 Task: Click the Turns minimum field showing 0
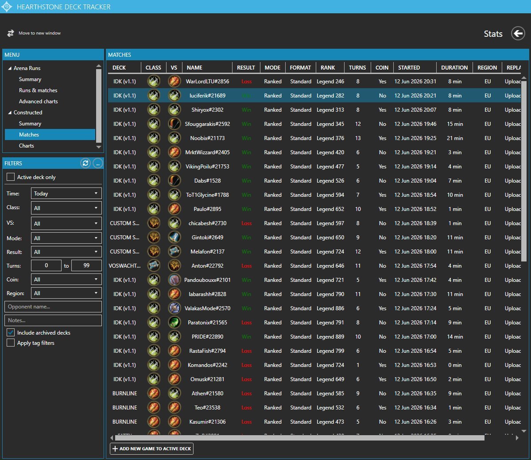pos(46,265)
